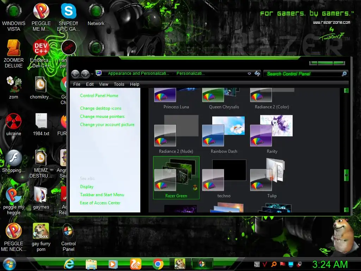Launch the Shopping... Flash icon
Image resolution: width=361 pixels, height=271 pixels.
(x=14, y=161)
